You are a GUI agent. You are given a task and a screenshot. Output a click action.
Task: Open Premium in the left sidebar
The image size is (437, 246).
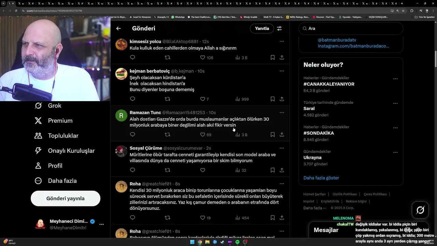coord(54,121)
